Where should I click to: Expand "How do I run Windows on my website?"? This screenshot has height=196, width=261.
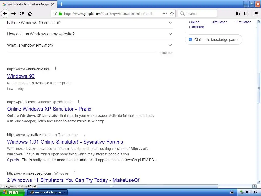click(90, 34)
